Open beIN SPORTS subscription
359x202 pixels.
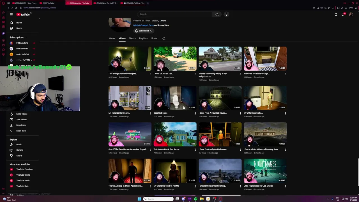[22, 49]
